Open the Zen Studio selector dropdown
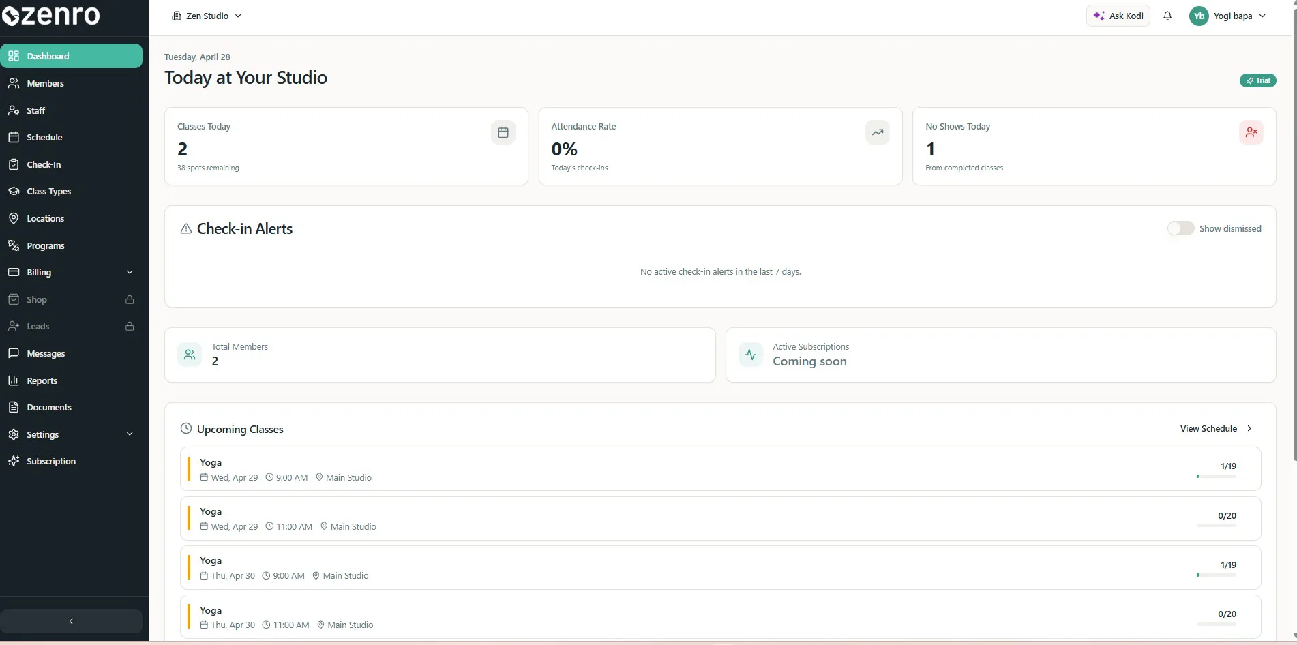The width and height of the screenshot is (1297, 645). pos(207,16)
